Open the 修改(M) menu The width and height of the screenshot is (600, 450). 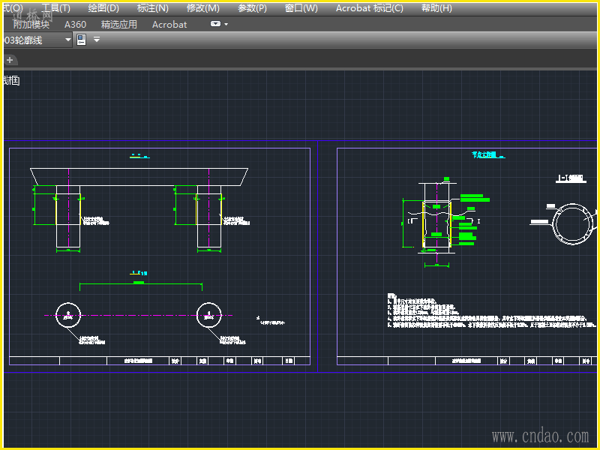point(202,8)
